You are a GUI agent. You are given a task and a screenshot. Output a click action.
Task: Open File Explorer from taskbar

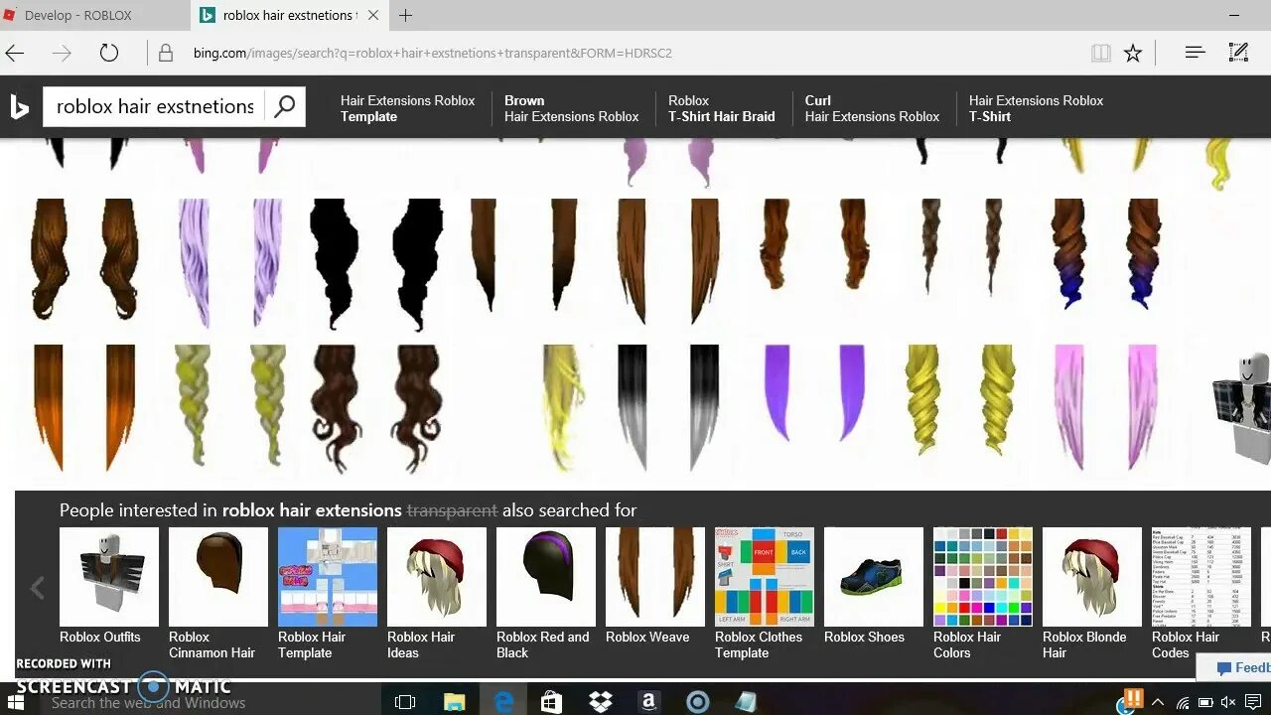click(x=454, y=701)
